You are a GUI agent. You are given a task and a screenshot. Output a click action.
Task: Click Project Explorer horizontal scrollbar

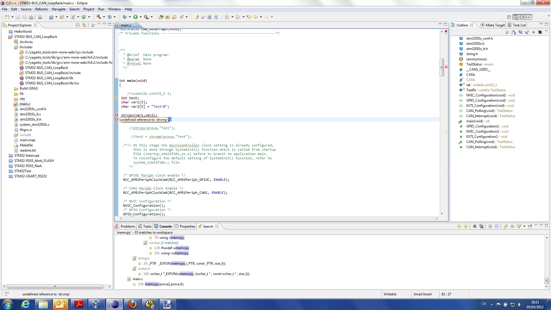55,286
